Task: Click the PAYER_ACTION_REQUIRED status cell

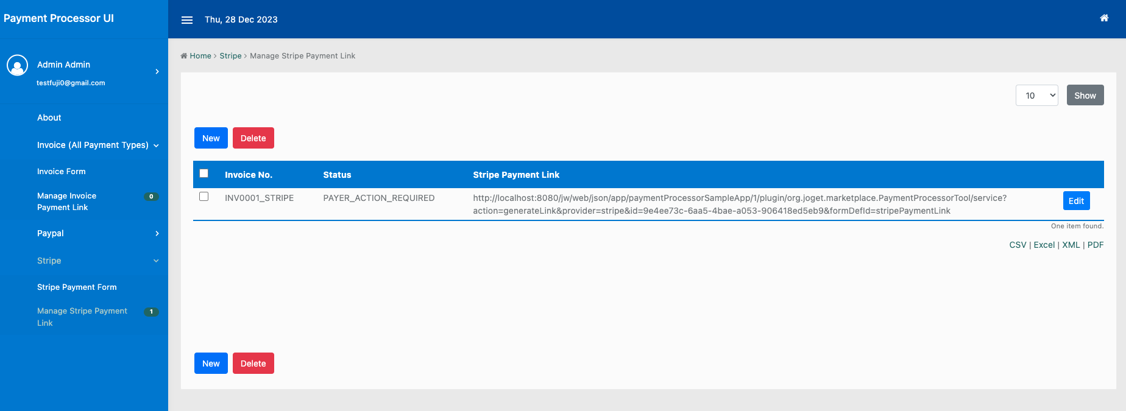Action: point(379,198)
